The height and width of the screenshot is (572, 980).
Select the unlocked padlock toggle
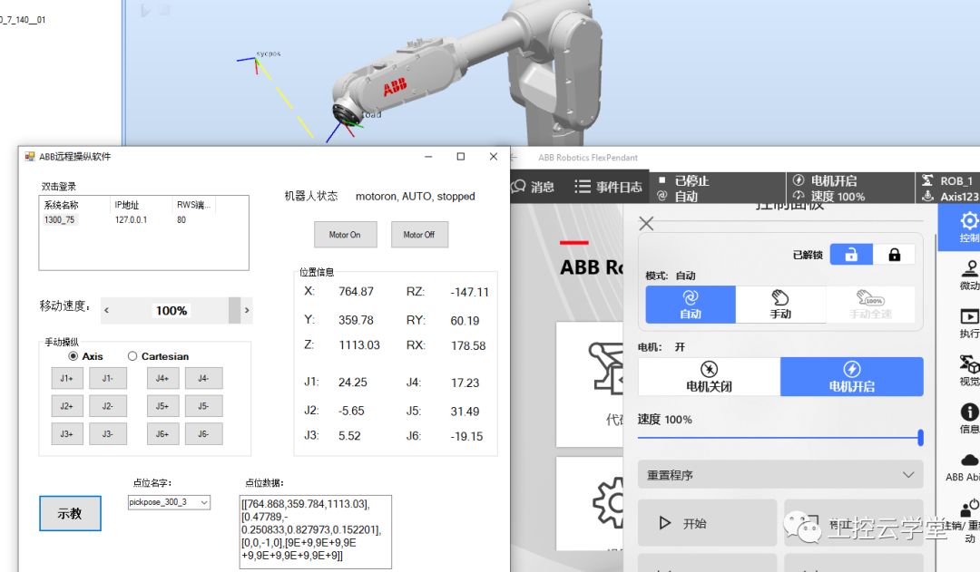pos(851,255)
